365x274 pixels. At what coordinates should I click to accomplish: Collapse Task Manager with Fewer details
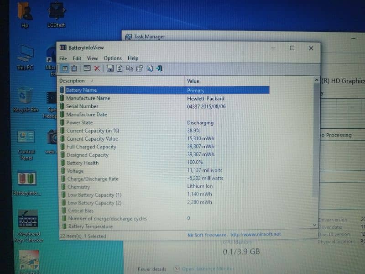[152, 269]
